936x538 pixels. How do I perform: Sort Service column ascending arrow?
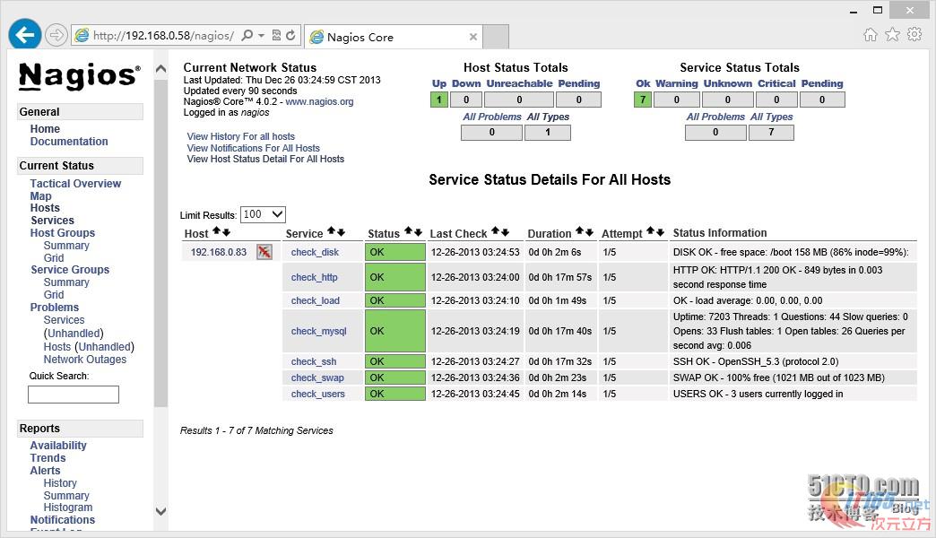click(332, 231)
